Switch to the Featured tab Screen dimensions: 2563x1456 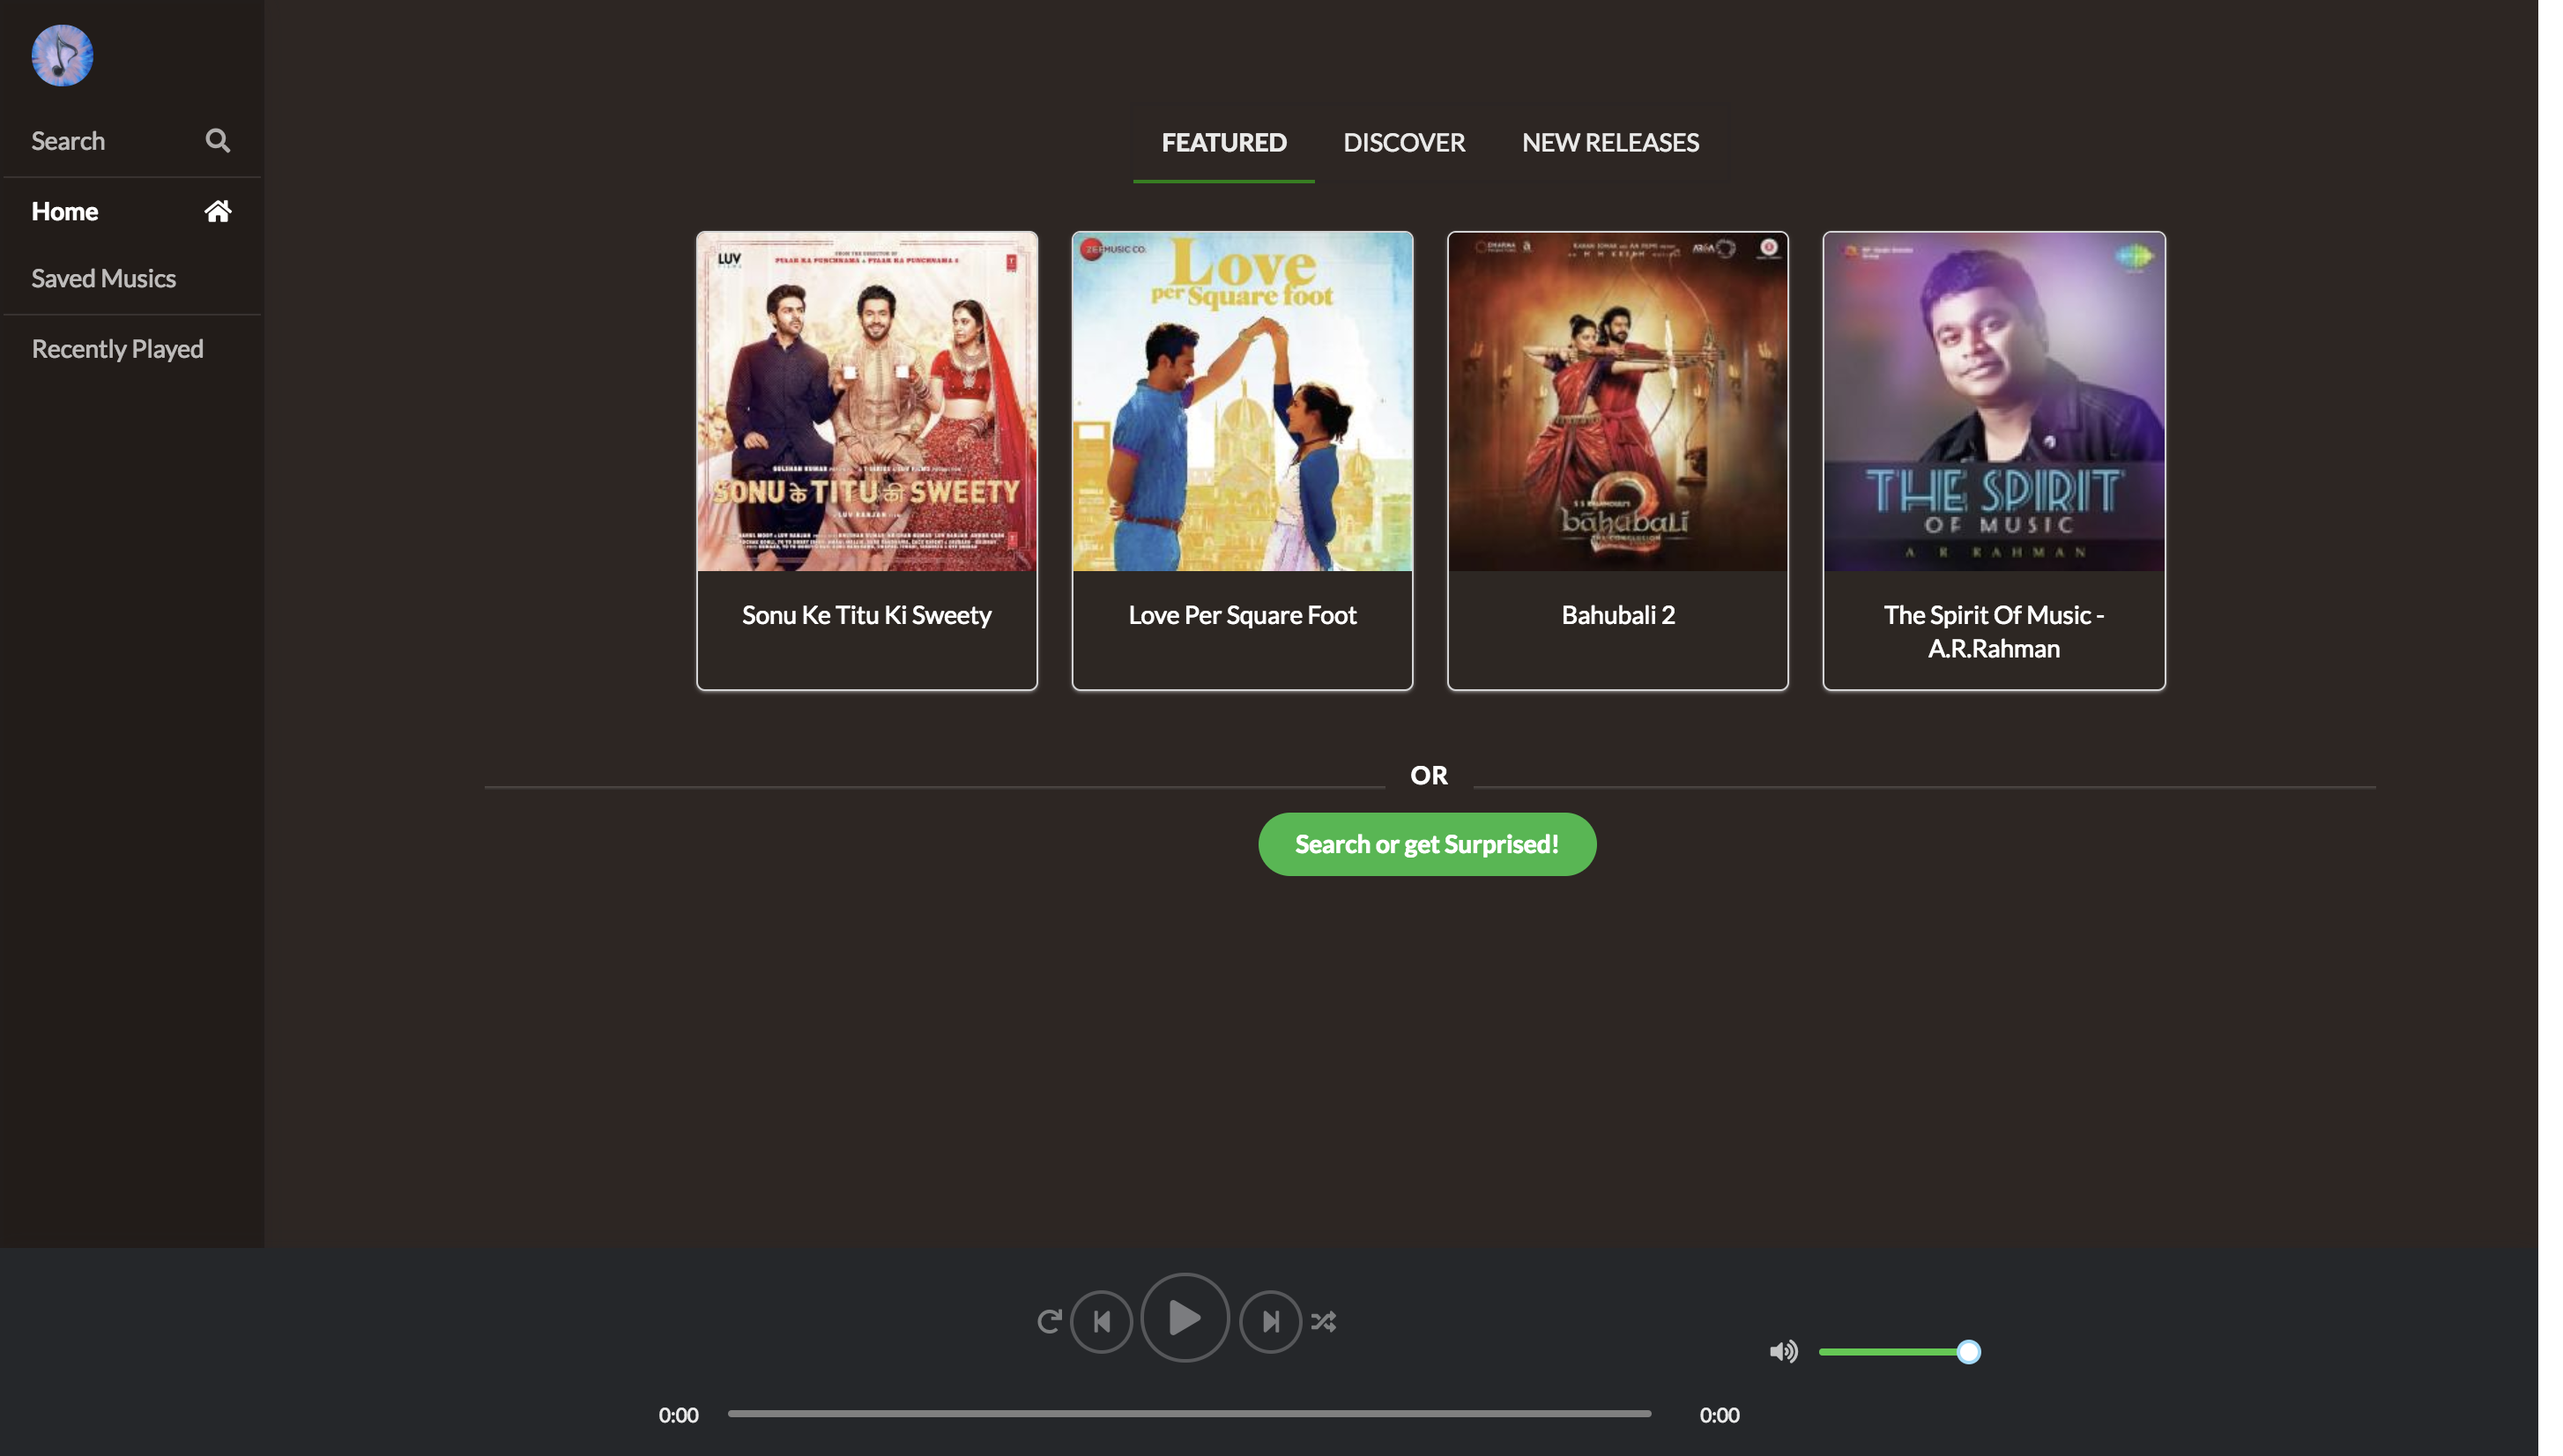[x=1223, y=143]
